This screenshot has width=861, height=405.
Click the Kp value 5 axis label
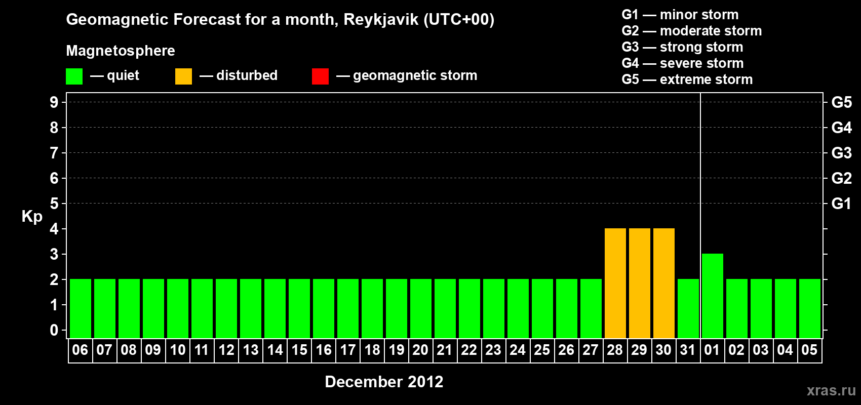click(54, 204)
